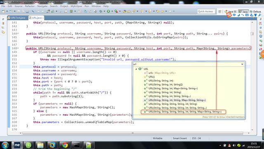This screenshot has width=264, height=149.
Task: Collapse the fold marker at line 144
Action: coord(18,34)
